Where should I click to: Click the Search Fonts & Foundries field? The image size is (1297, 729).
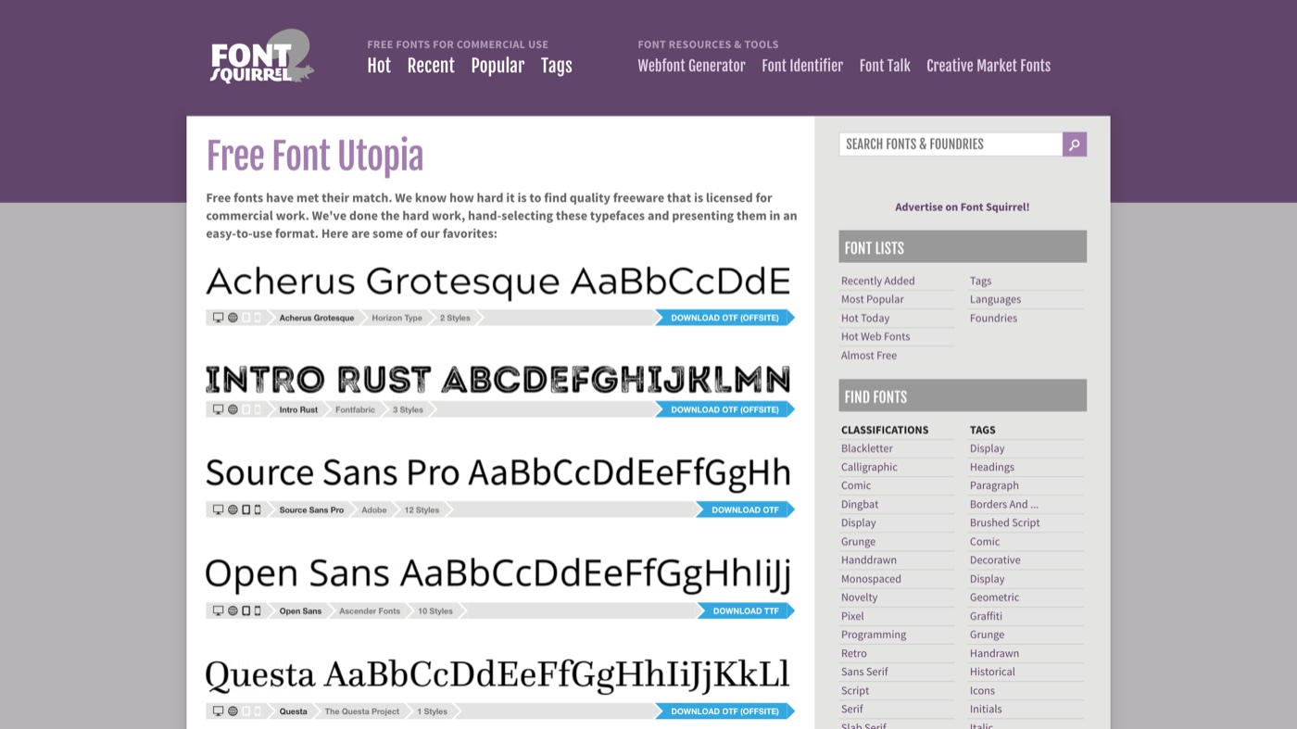[x=951, y=144]
